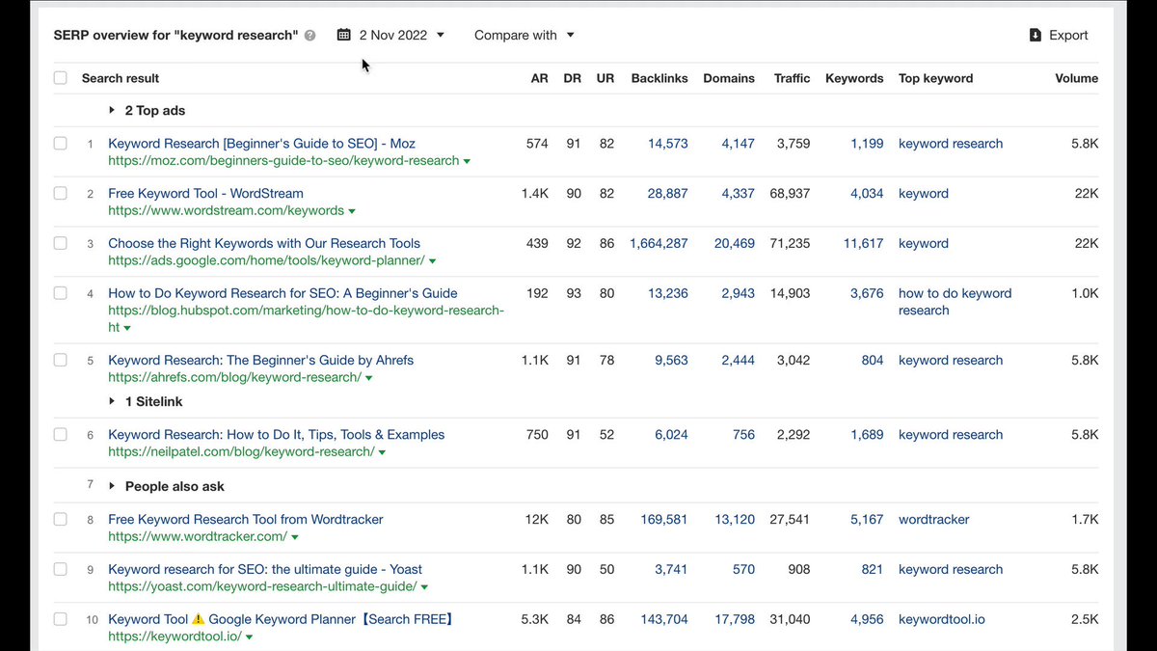Screen dimensions: 1157x651
Task: Expand the People also ask row
Action: [x=113, y=486]
